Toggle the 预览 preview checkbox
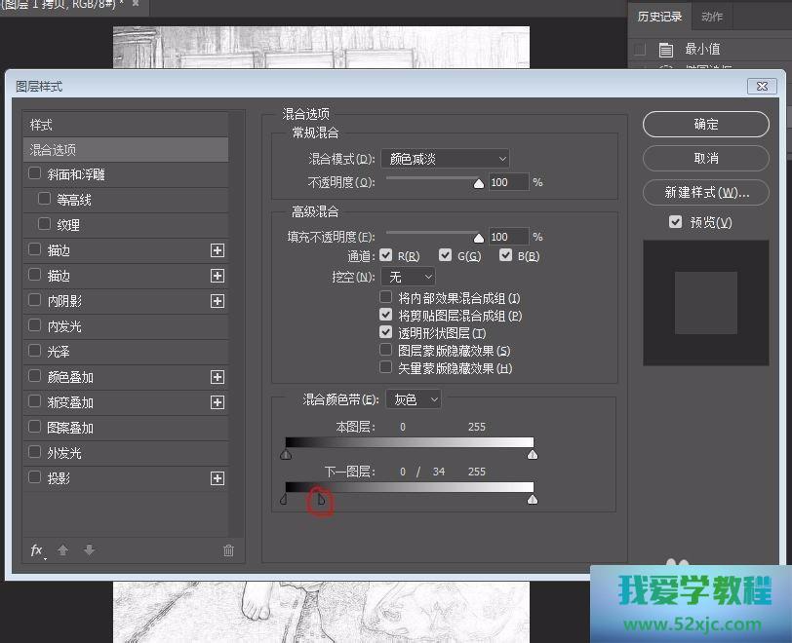The height and width of the screenshot is (643, 792). click(675, 222)
